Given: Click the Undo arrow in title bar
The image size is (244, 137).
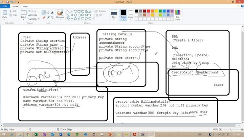Looking at the screenshot, I should (x=11, y=2).
